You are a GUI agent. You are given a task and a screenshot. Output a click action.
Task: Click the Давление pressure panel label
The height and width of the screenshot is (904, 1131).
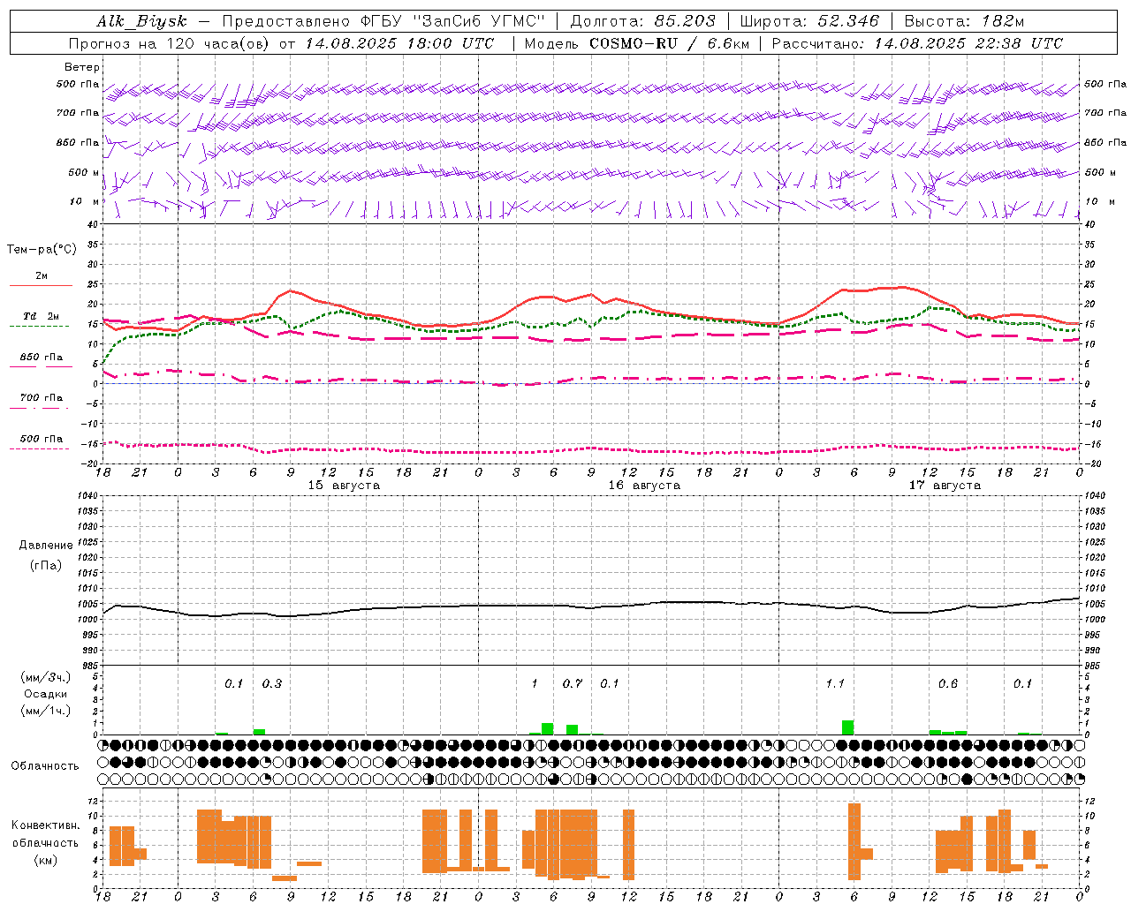(x=46, y=546)
